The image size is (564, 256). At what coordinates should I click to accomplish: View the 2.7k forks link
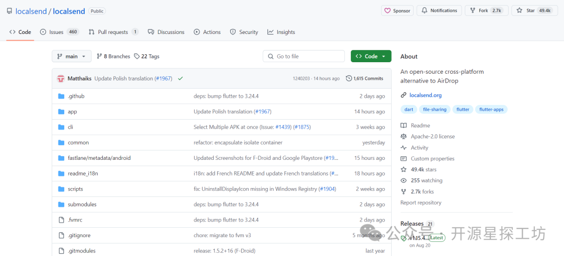[x=422, y=192]
